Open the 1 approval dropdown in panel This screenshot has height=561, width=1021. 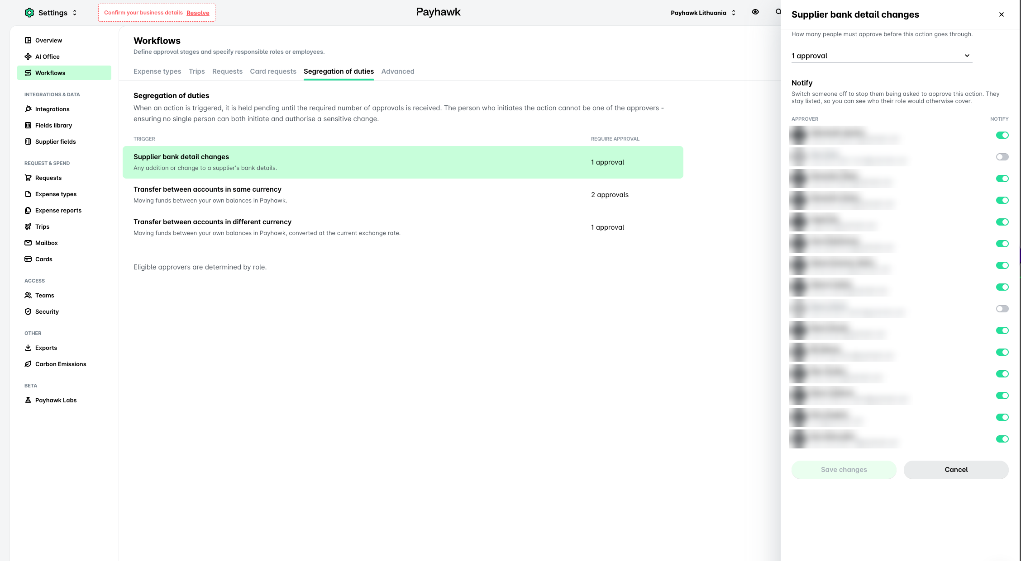[x=882, y=56]
